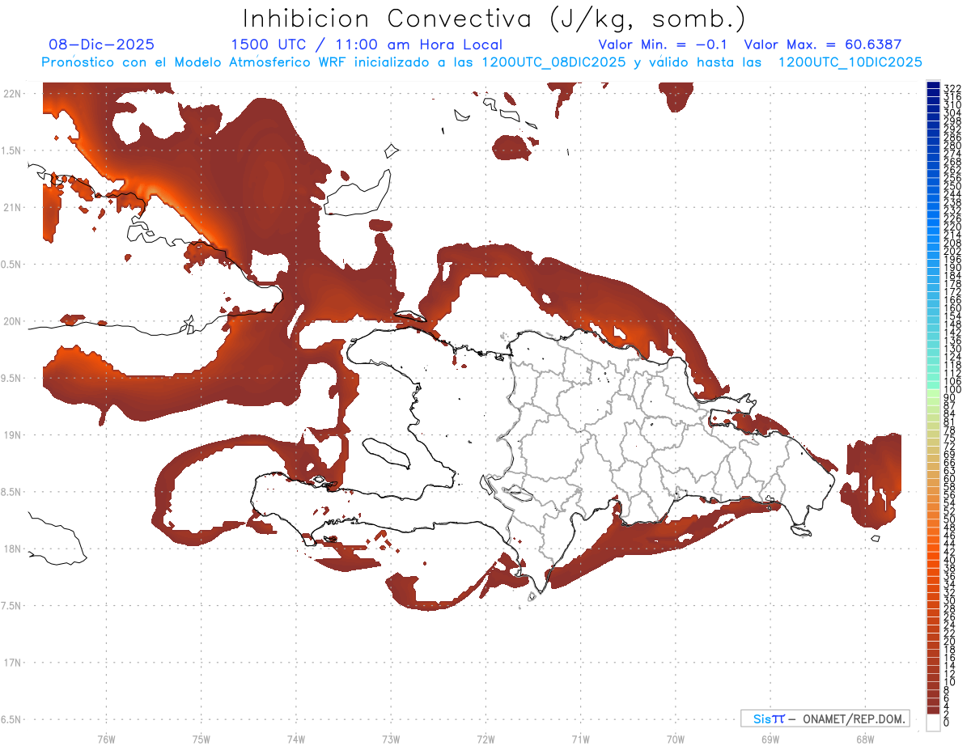971x750 pixels.
Task: Click the '68W' longitude label
Action: [x=865, y=739]
